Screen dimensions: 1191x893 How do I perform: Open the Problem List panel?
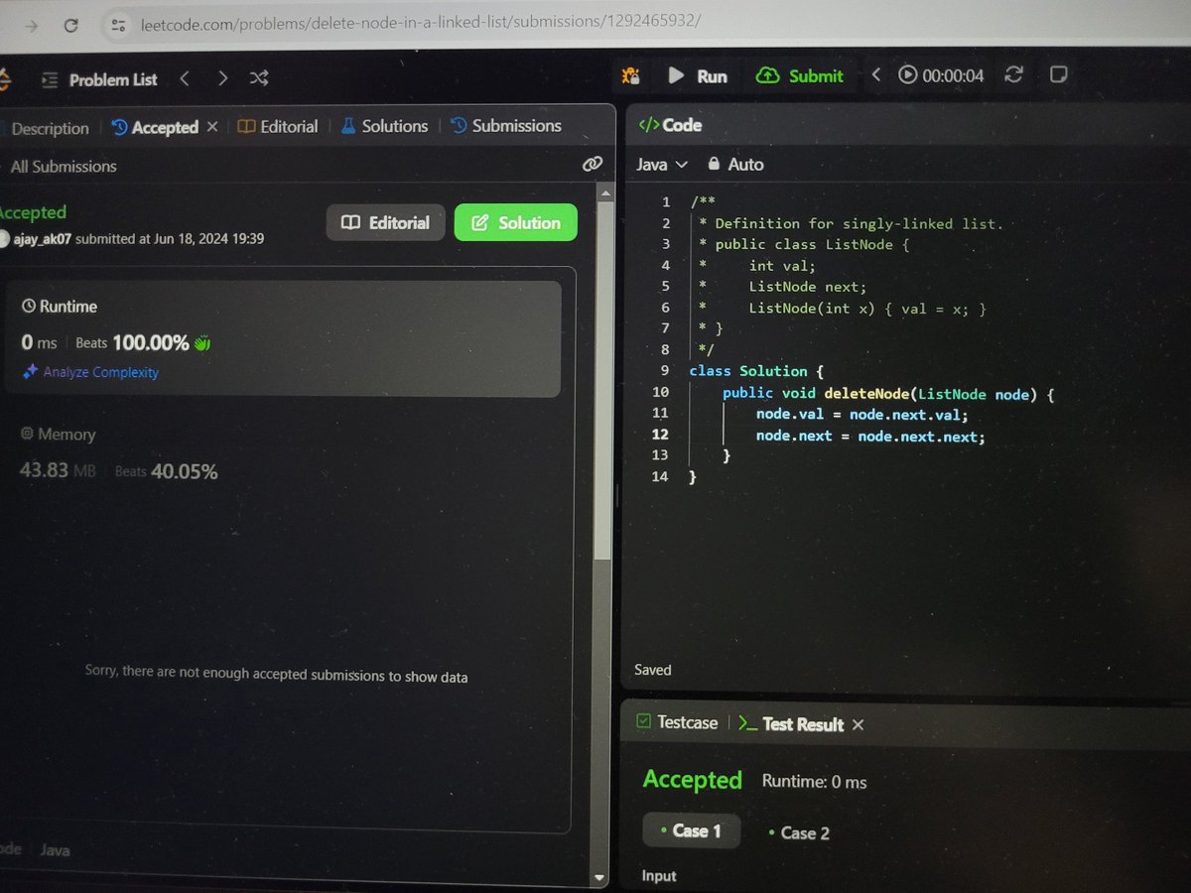[x=99, y=79]
